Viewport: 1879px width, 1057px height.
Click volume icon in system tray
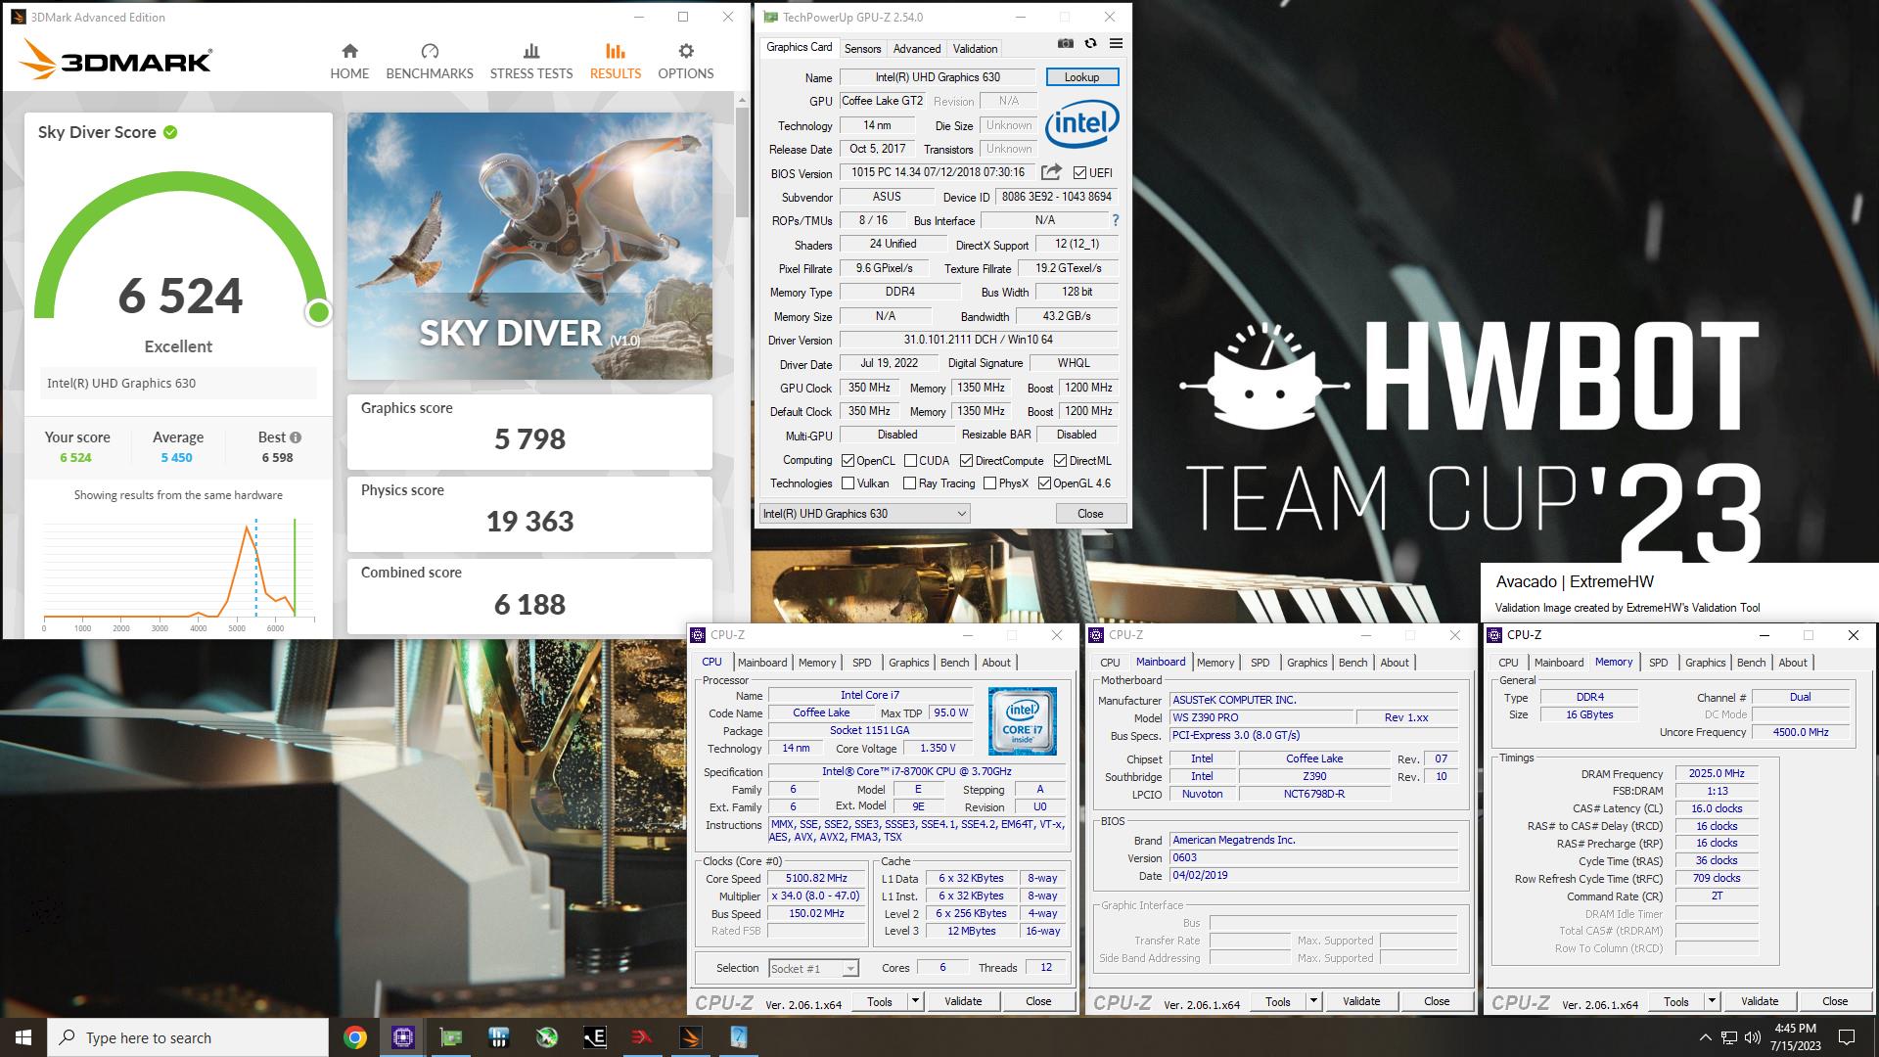click(x=1752, y=1037)
